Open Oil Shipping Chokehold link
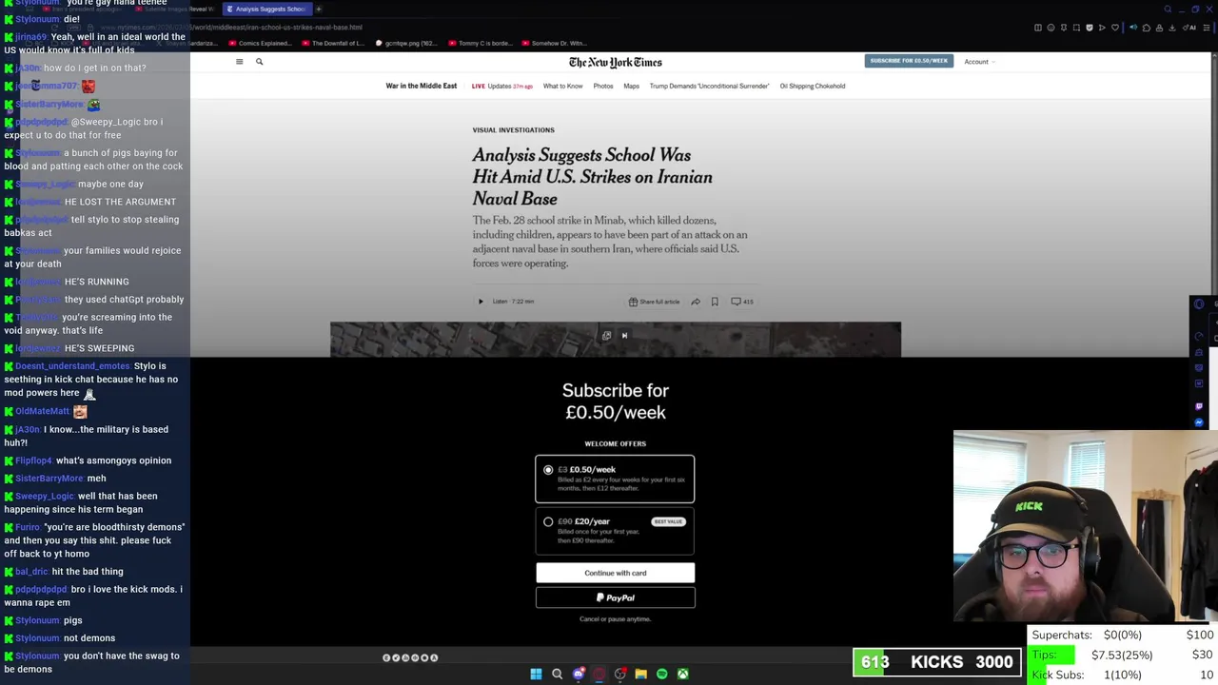Screen dimensions: 1218x685 click(x=812, y=86)
